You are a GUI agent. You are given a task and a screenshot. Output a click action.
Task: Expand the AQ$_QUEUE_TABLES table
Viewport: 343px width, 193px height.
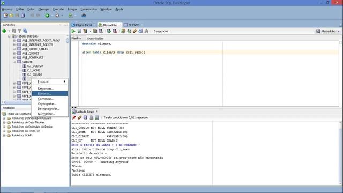(x=14, y=49)
